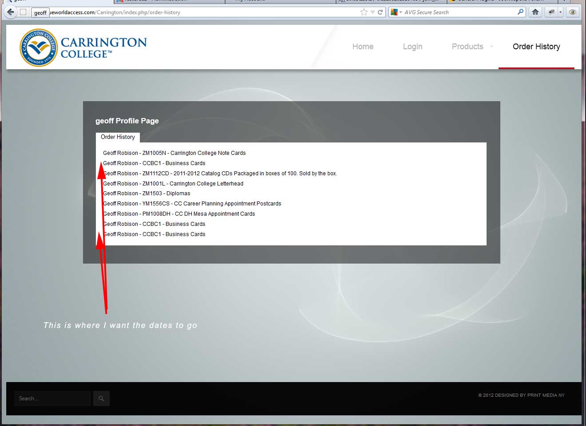Image resolution: width=586 pixels, height=426 pixels.
Task: Select the ZM1503 Diplomas order line
Action: coord(146,193)
